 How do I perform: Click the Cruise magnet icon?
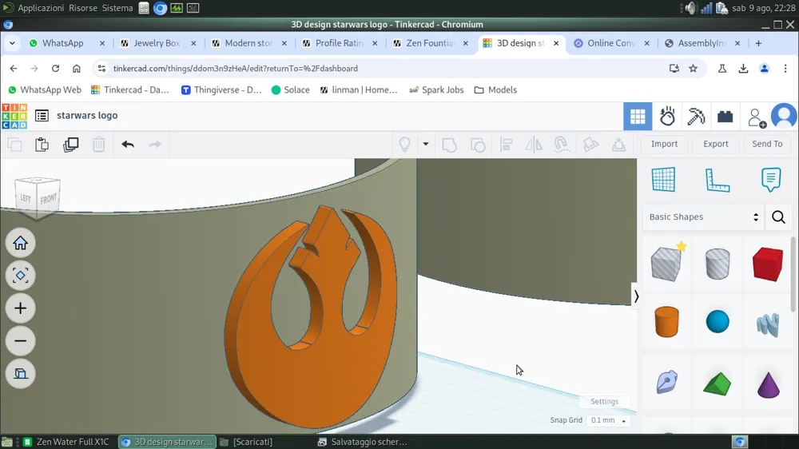[562, 145]
